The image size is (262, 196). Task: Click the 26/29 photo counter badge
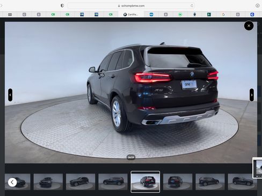tap(131, 157)
